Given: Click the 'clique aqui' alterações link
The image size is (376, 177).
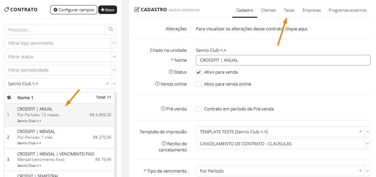Looking at the screenshot, I should point(297,29).
